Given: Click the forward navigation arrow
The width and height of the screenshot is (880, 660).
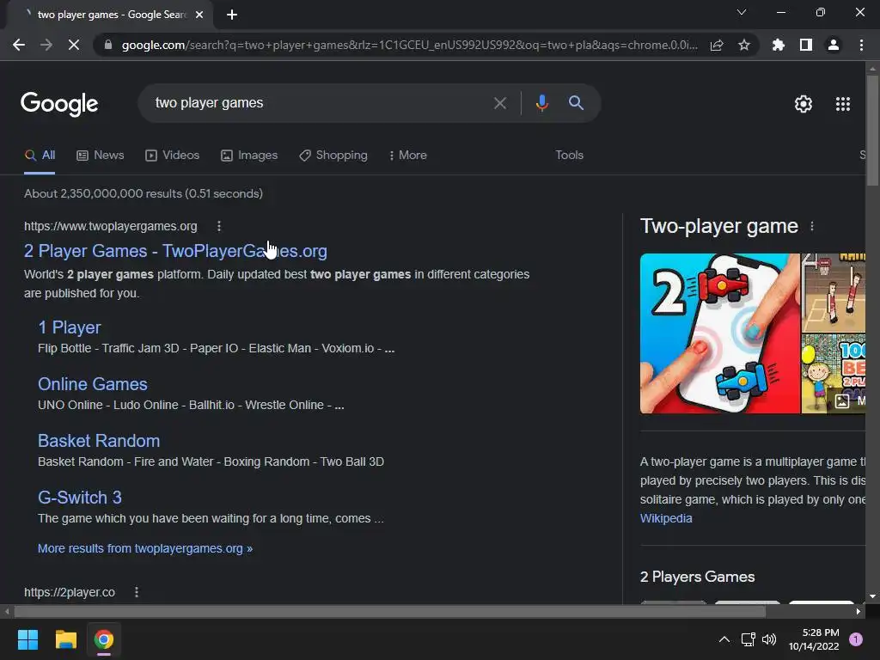Looking at the screenshot, I should 46,45.
